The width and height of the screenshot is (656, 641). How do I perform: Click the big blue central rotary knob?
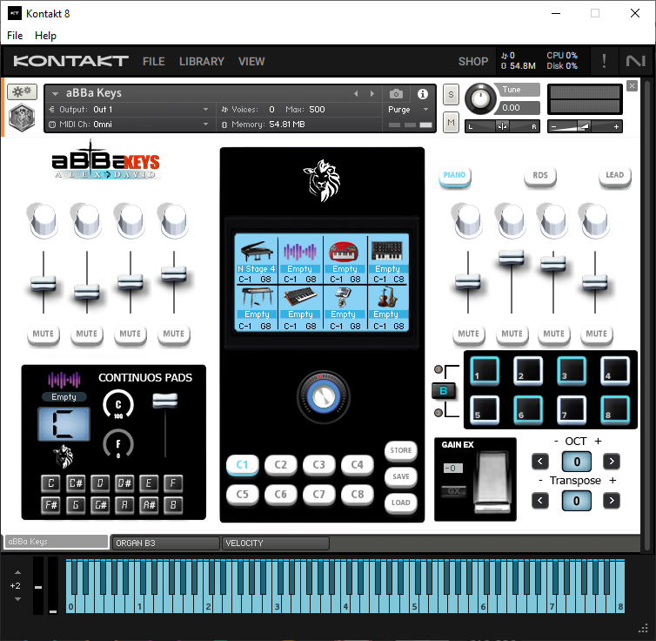click(x=323, y=396)
